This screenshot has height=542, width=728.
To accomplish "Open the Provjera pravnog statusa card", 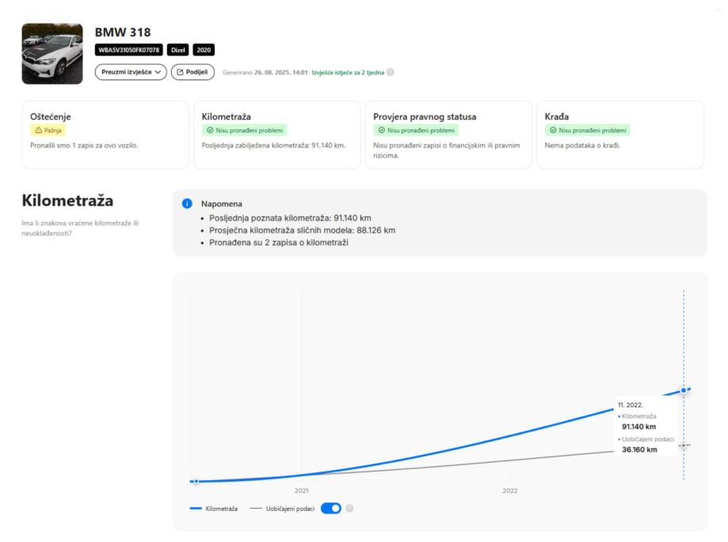I will [x=448, y=134].
